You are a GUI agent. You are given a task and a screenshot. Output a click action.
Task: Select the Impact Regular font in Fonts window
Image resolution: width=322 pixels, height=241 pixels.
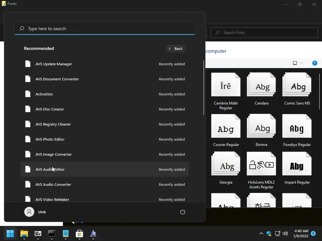click(x=297, y=168)
